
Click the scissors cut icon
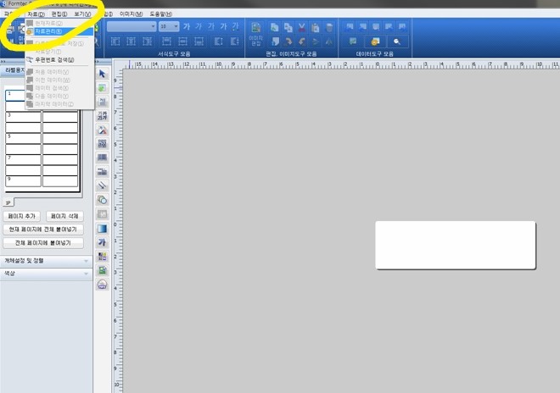click(301, 27)
